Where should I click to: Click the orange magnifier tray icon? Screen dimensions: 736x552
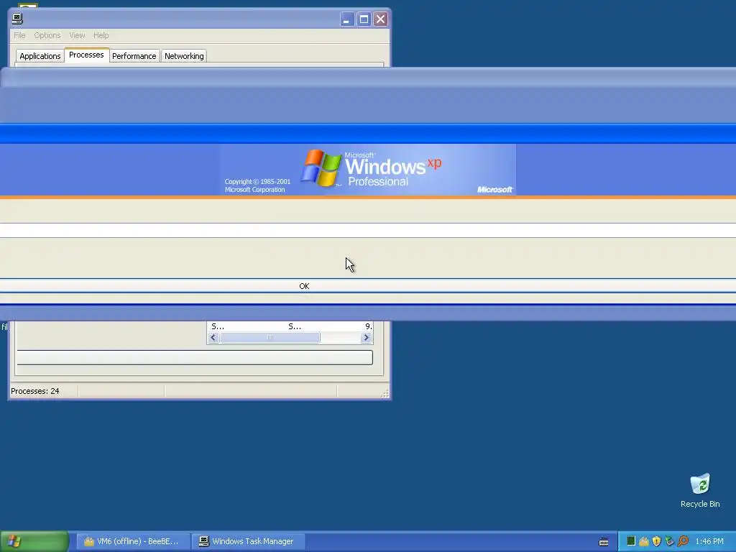pos(683,541)
